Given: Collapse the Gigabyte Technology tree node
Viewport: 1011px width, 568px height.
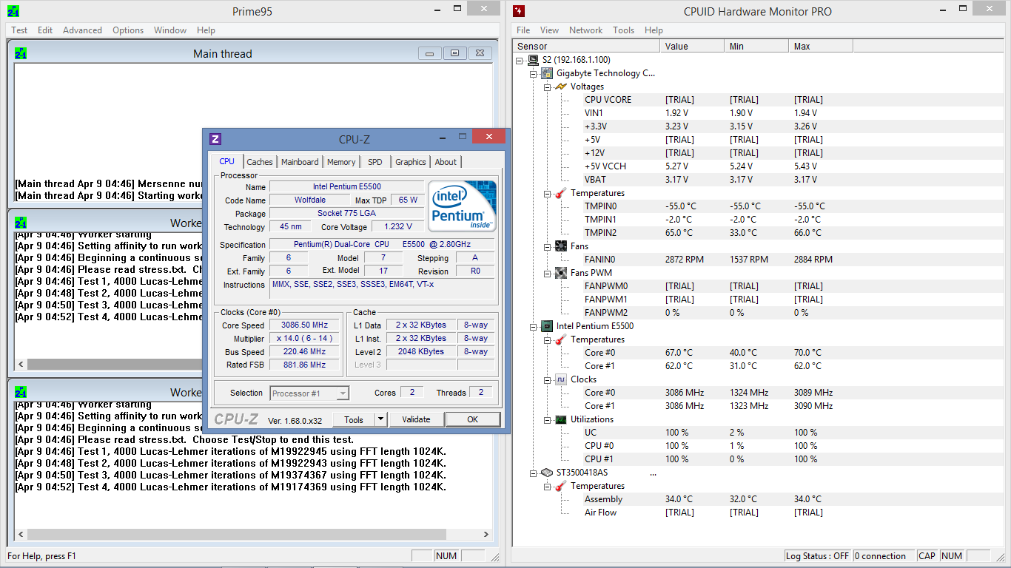Looking at the screenshot, I should [x=534, y=73].
